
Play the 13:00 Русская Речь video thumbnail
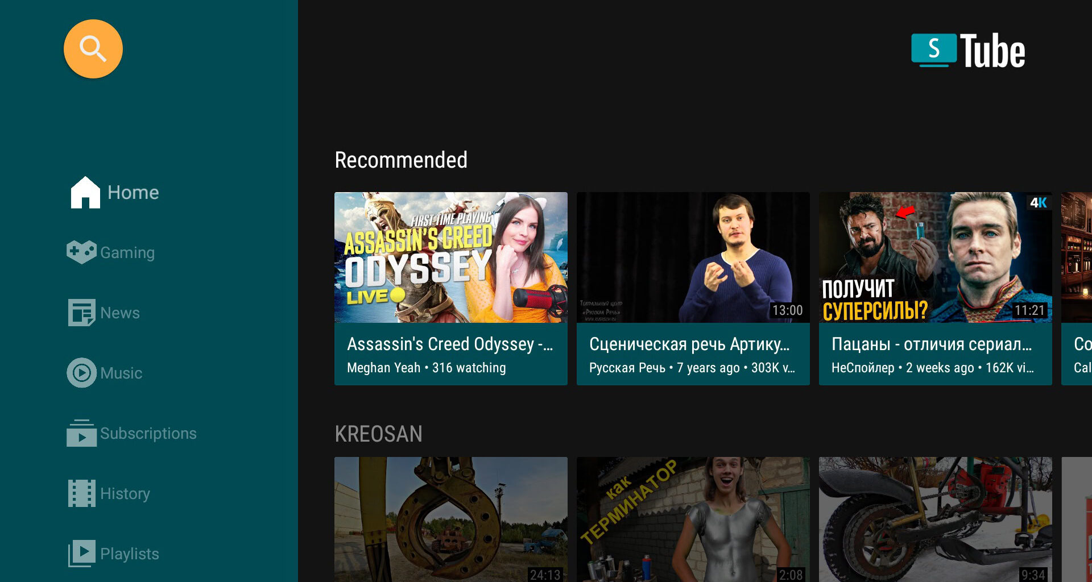tap(693, 257)
